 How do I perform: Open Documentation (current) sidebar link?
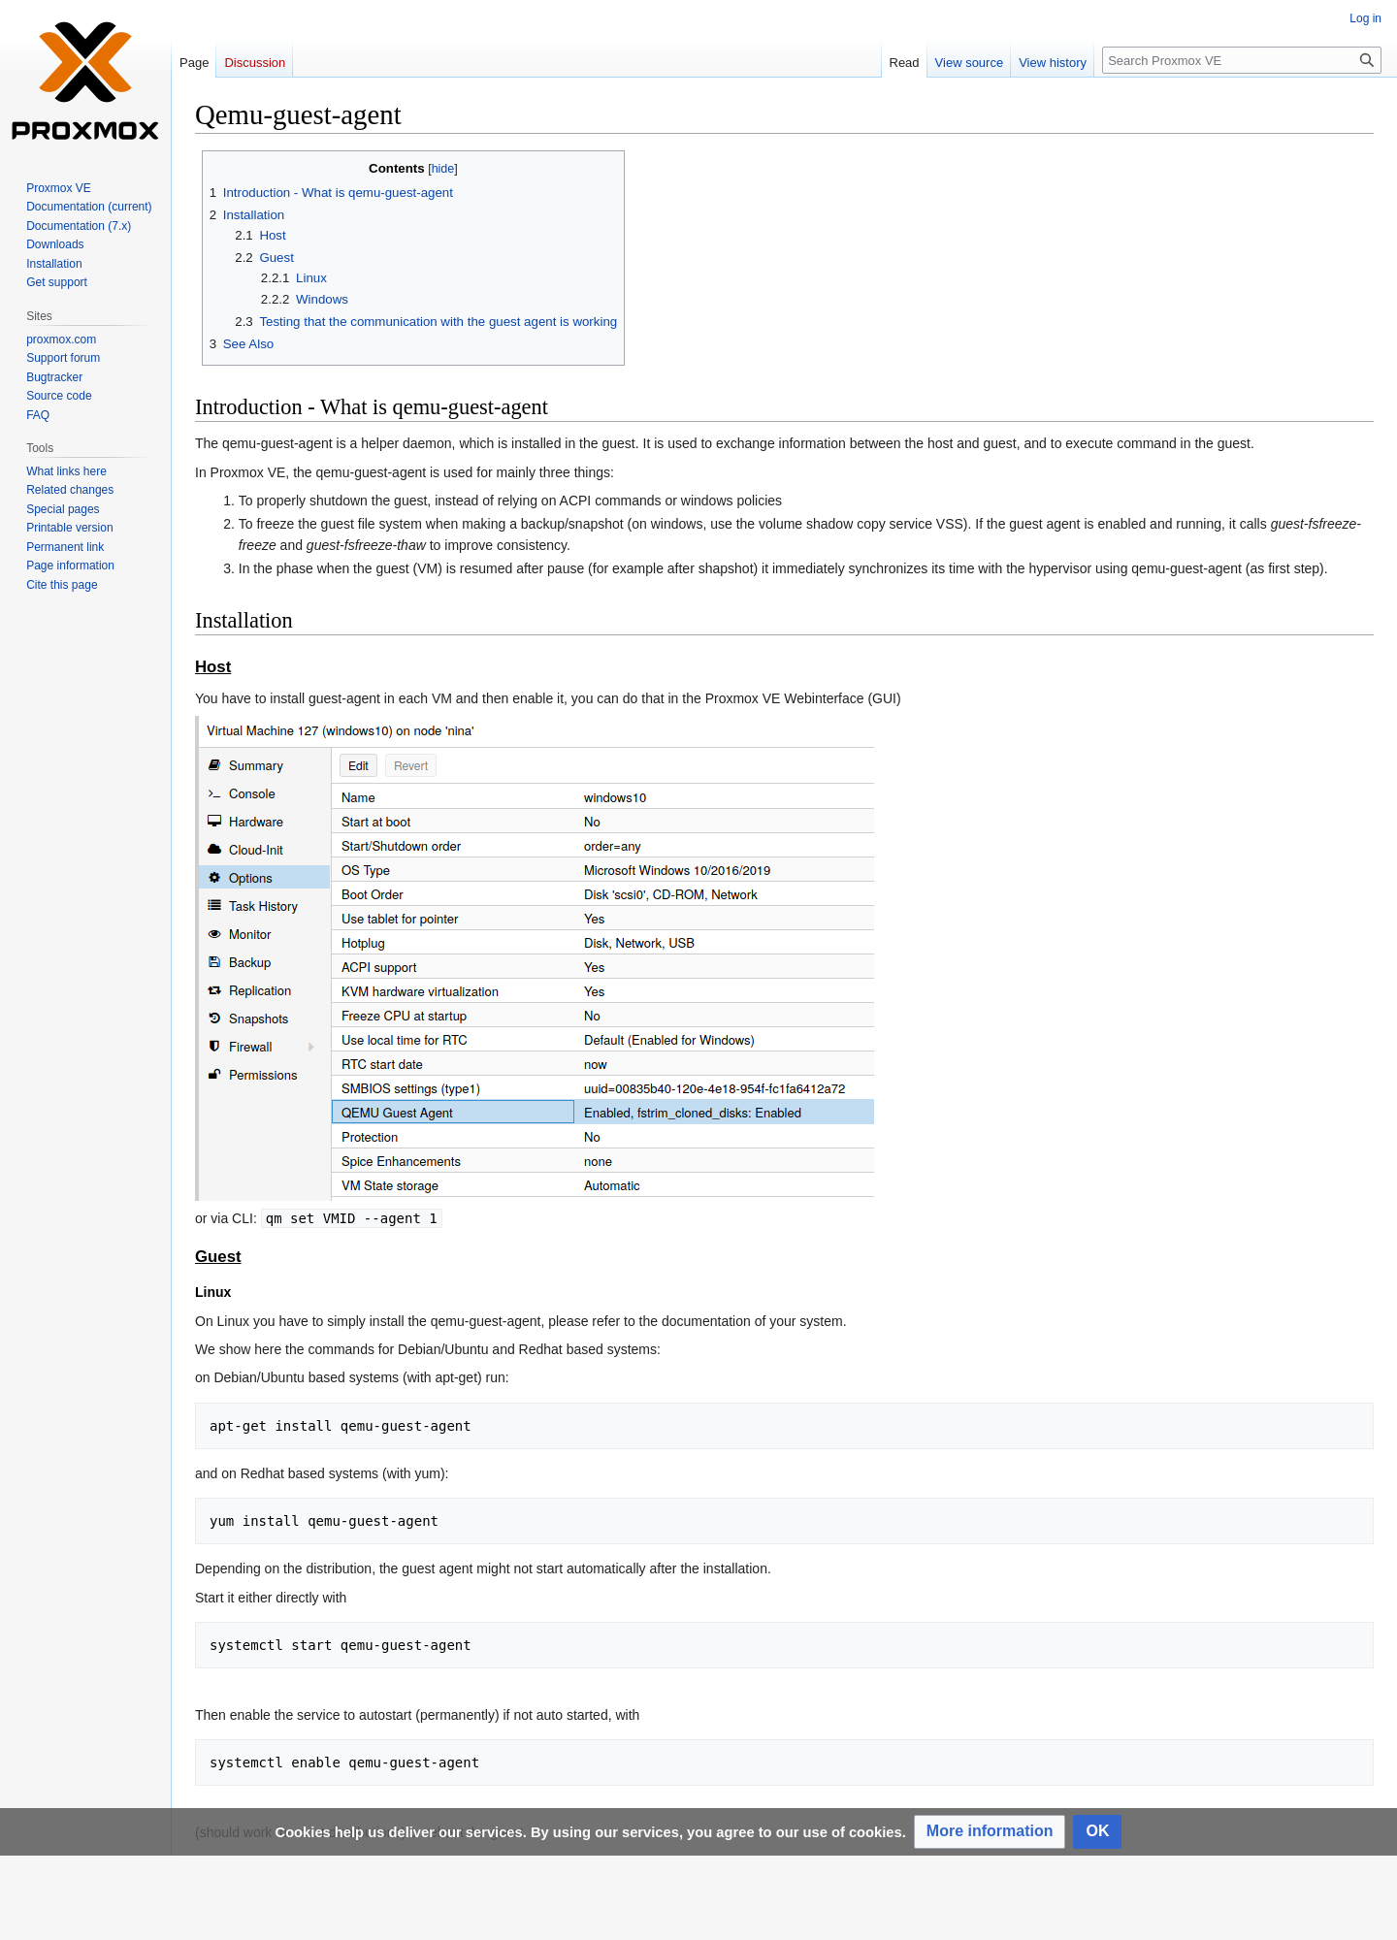tap(89, 207)
